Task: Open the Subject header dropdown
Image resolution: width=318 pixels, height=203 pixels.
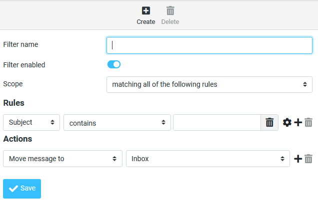Action: coord(31,122)
